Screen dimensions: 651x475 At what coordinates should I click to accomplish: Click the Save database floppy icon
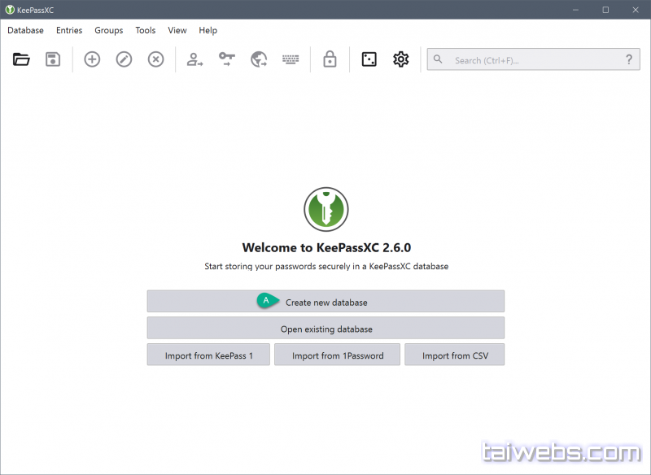click(53, 59)
